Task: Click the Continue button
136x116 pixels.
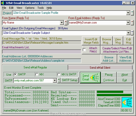Action: (109, 80)
